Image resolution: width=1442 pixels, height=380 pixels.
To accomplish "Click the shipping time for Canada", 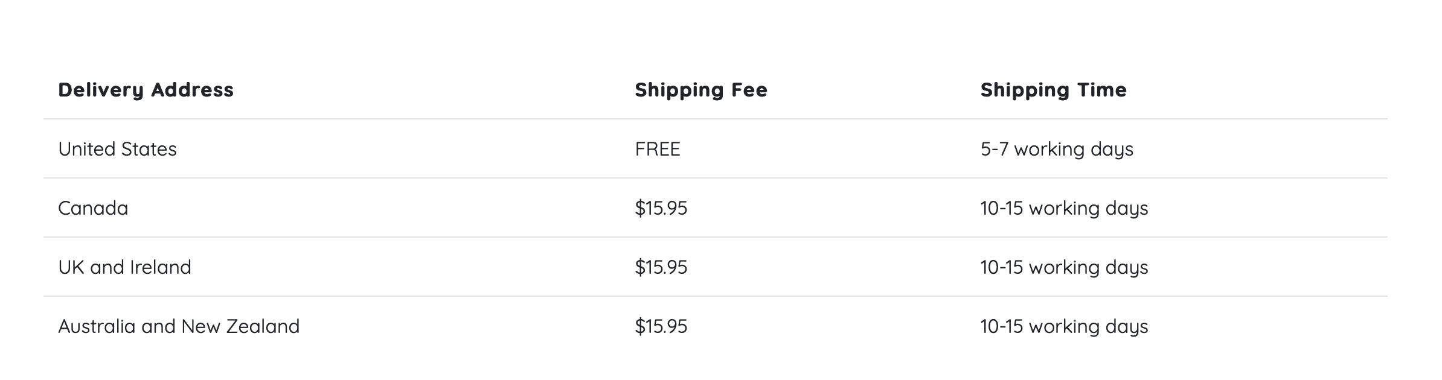I will [1063, 208].
